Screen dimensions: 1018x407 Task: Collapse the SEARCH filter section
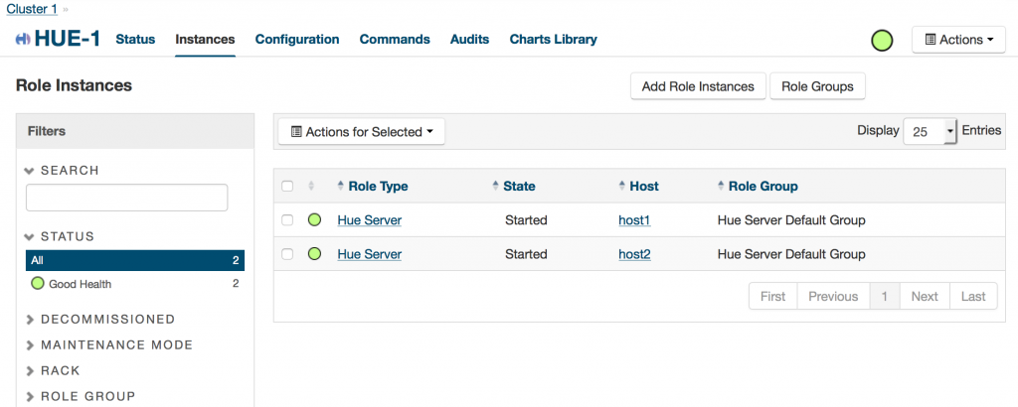click(x=62, y=171)
